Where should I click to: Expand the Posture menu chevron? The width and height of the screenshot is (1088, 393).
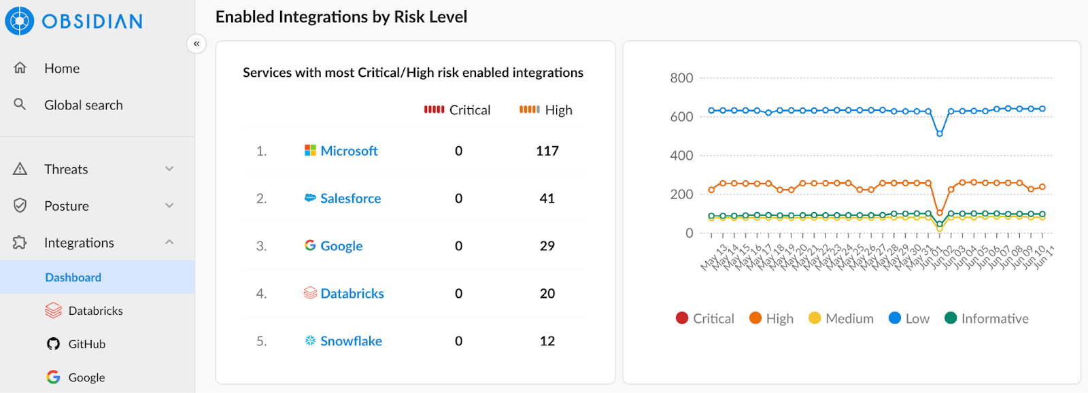pos(169,205)
